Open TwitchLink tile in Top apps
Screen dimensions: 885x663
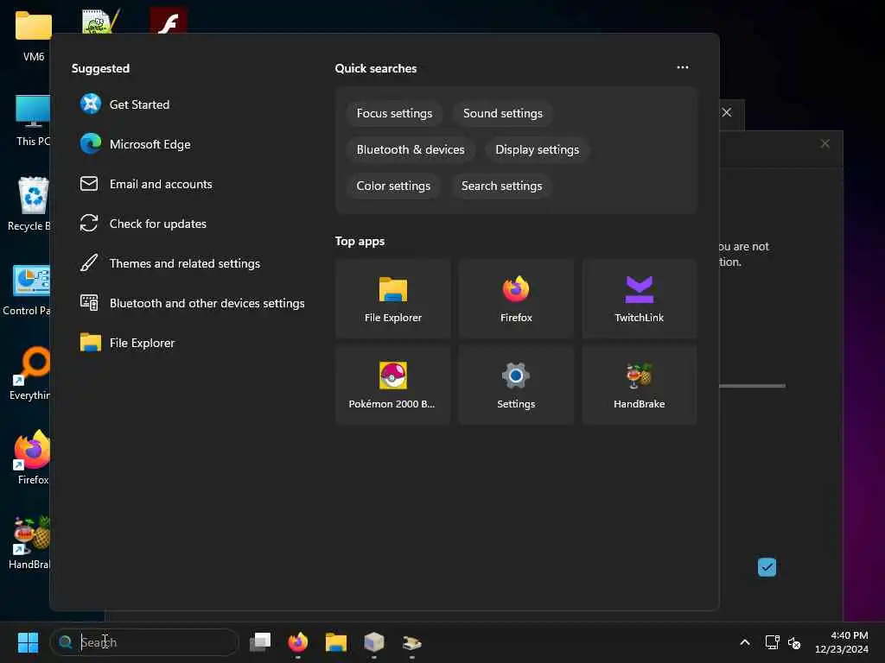[640, 299]
